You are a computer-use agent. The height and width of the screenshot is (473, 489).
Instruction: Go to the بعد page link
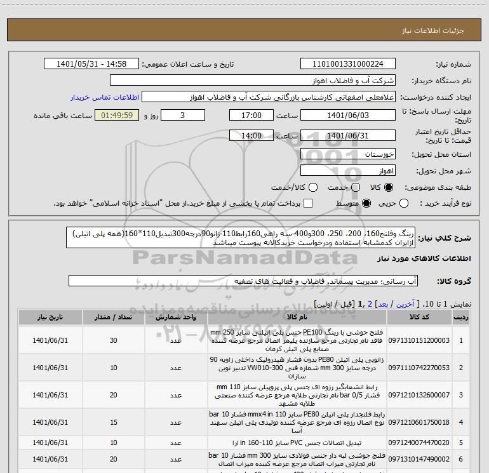click(383, 304)
